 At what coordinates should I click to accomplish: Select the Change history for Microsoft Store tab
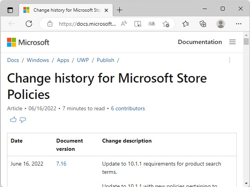66,10
